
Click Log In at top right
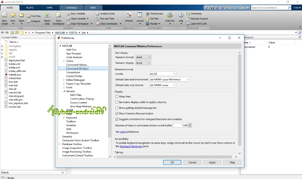[297, 7]
